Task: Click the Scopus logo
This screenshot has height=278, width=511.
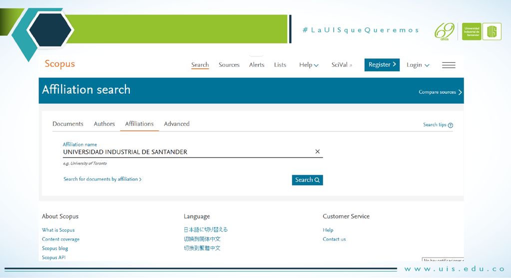Action: click(x=59, y=64)
